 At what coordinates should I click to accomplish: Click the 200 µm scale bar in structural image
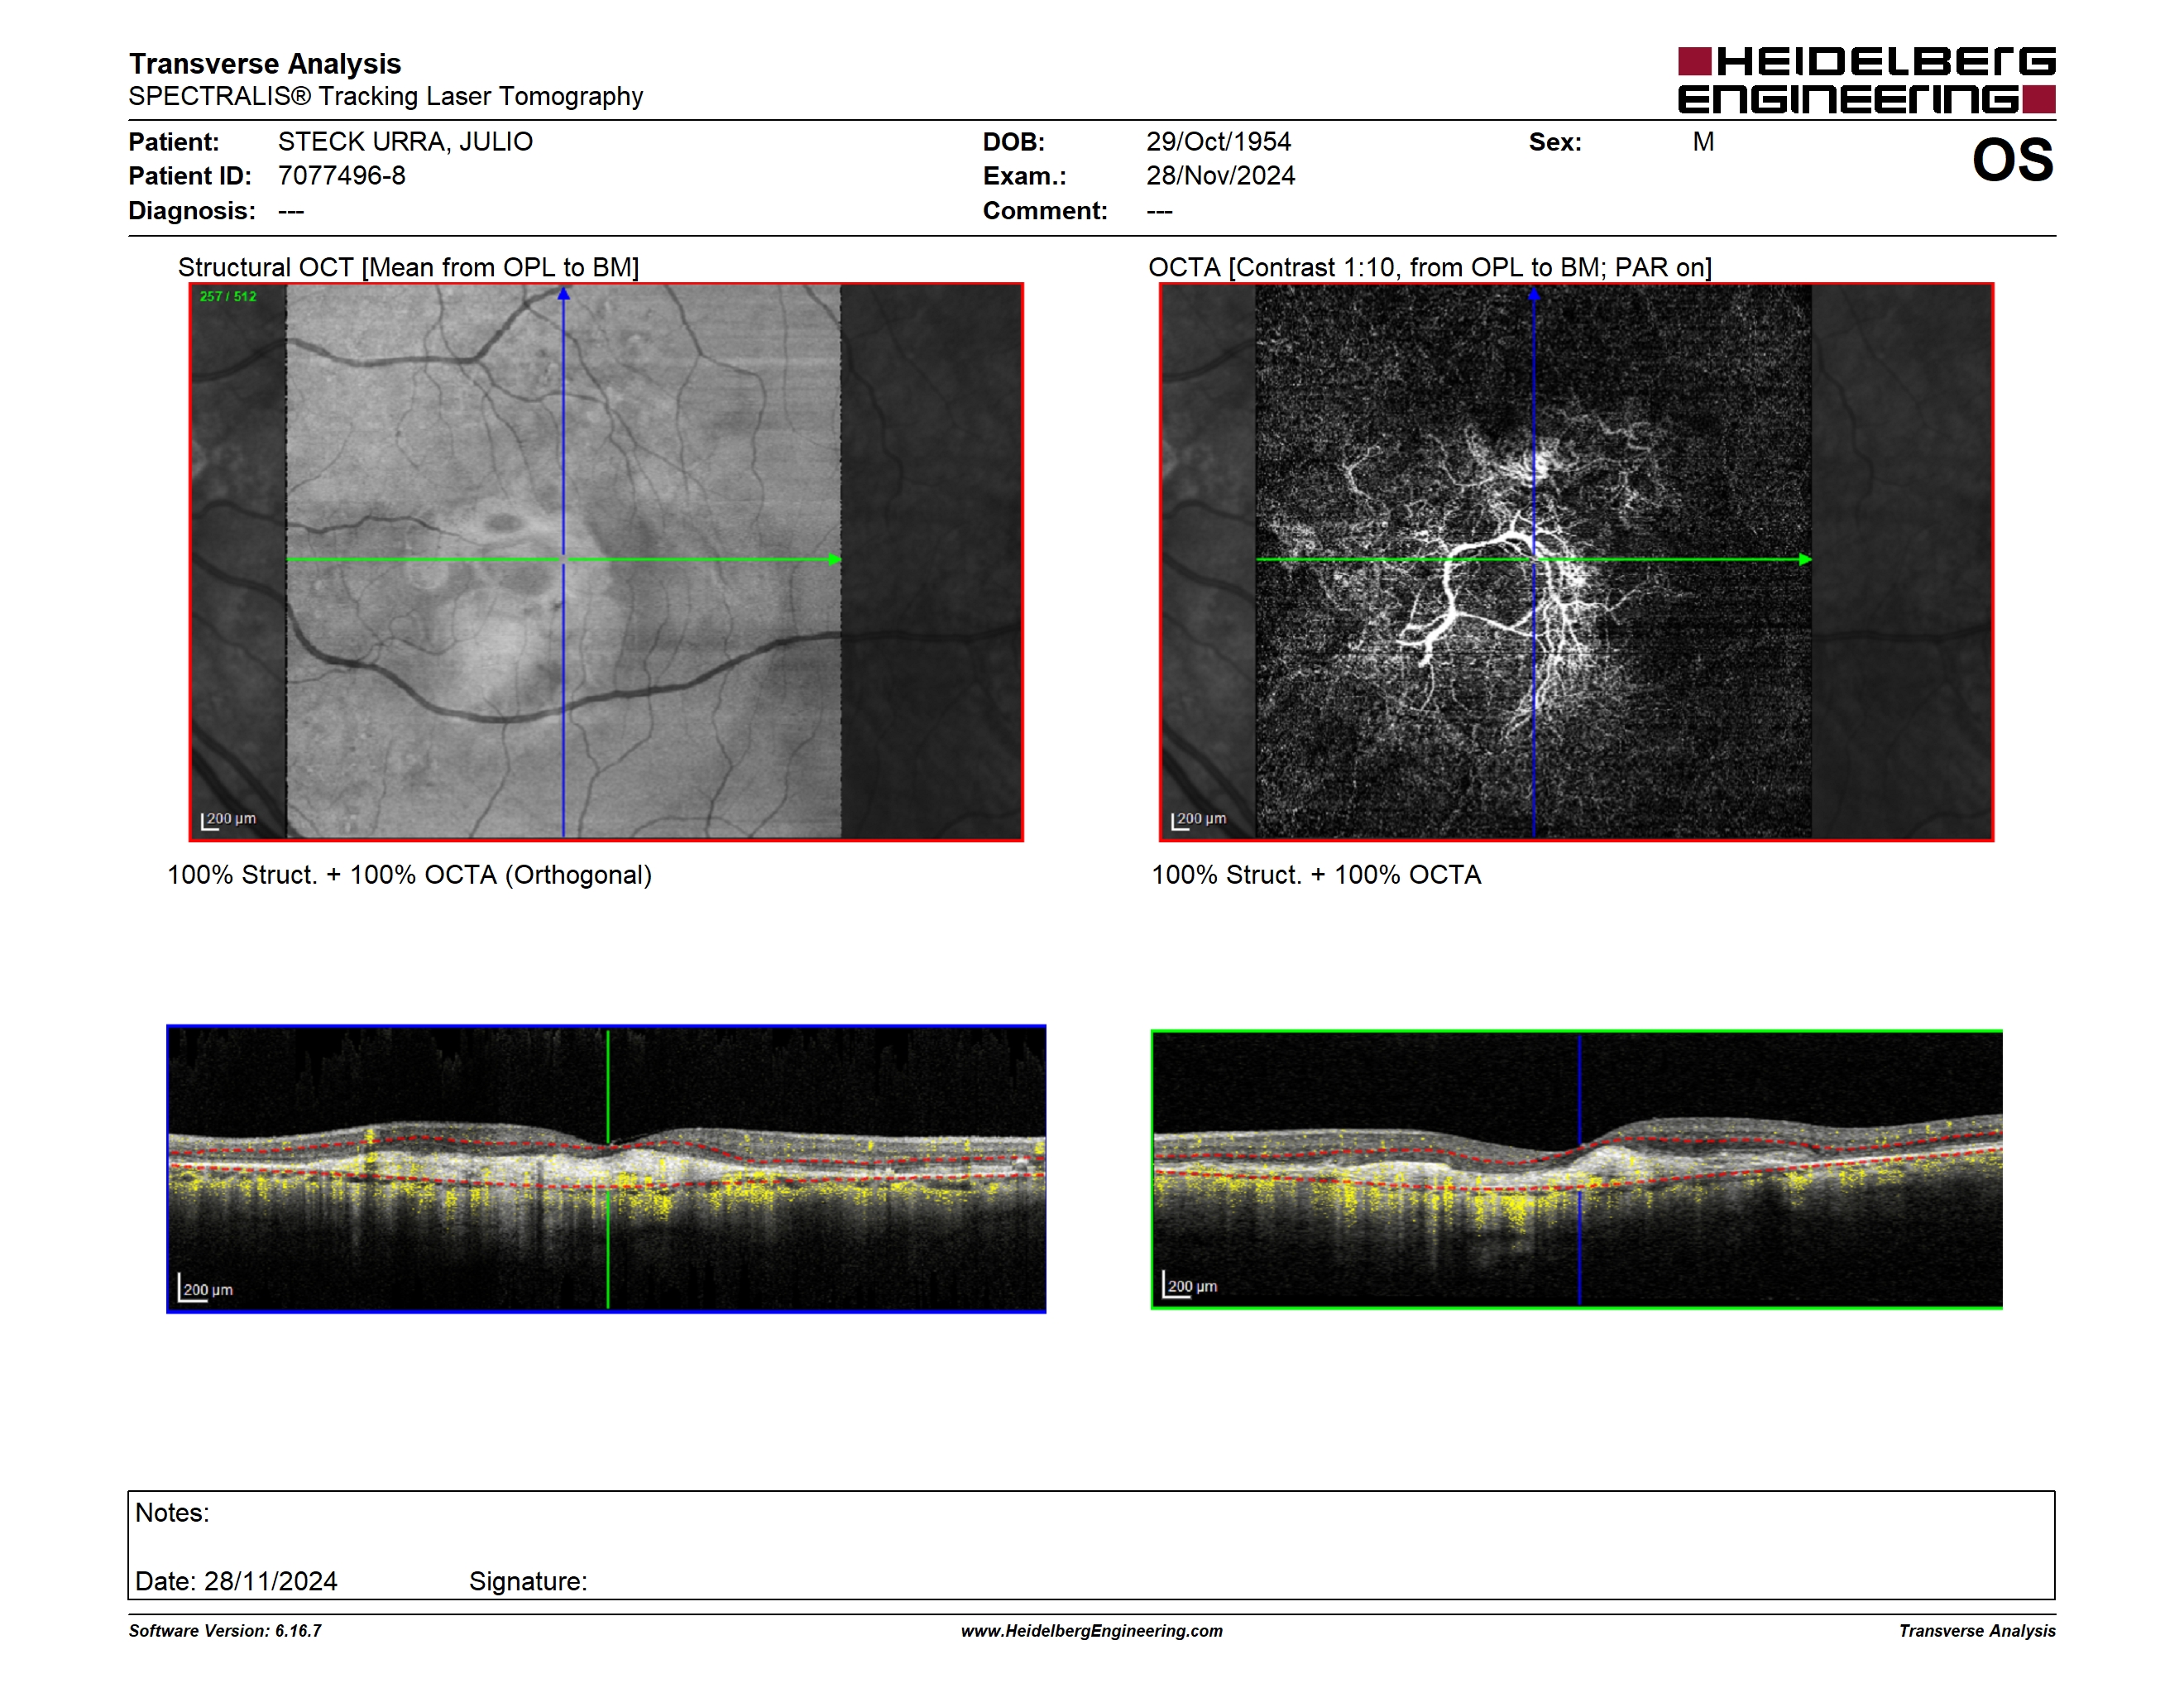pos(228,820)
